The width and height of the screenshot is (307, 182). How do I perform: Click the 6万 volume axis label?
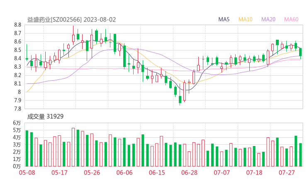click(x=17, y=123)
